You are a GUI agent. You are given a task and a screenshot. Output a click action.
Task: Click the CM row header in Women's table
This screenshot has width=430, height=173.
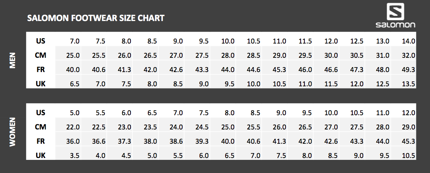41,127
